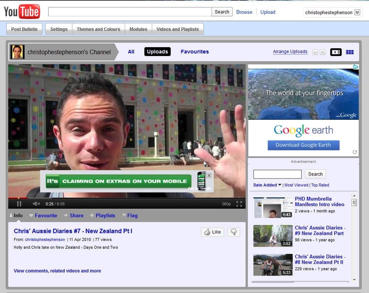369x293 pixels.
Task: Unmute the video with the speaker icon
Action: [x=36, y=204]
